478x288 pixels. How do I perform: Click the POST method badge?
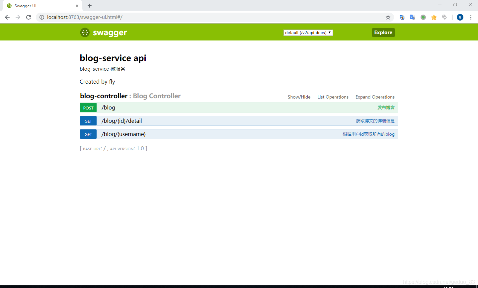(88, 108)
